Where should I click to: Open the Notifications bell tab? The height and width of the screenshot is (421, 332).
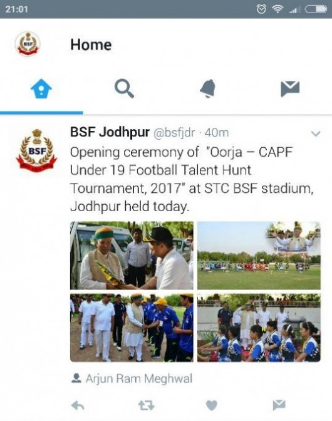click(x=208, y=88)
